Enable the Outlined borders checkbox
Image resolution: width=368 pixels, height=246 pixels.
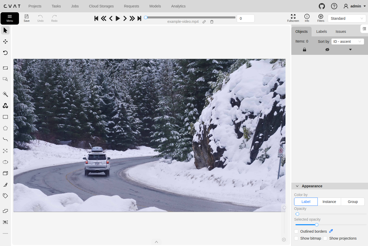(296, 231)
